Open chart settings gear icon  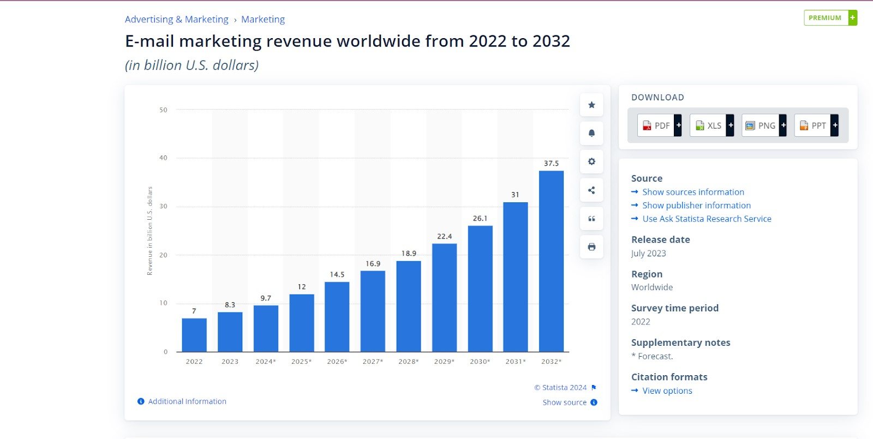click(591, 161)
